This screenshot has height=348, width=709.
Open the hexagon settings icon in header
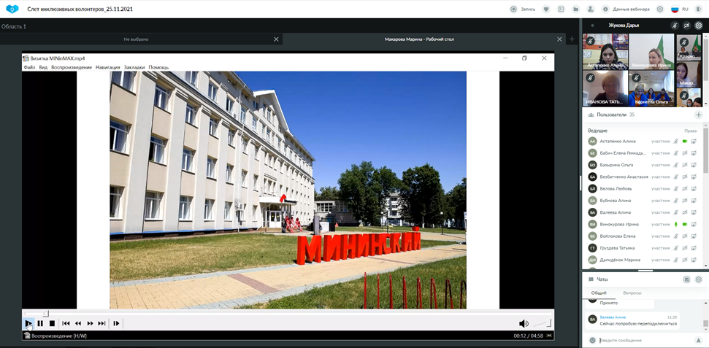(660, 9)
